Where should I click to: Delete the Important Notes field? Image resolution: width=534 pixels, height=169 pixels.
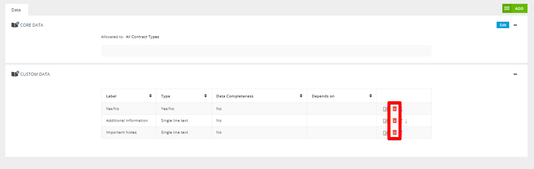(395, 132)
